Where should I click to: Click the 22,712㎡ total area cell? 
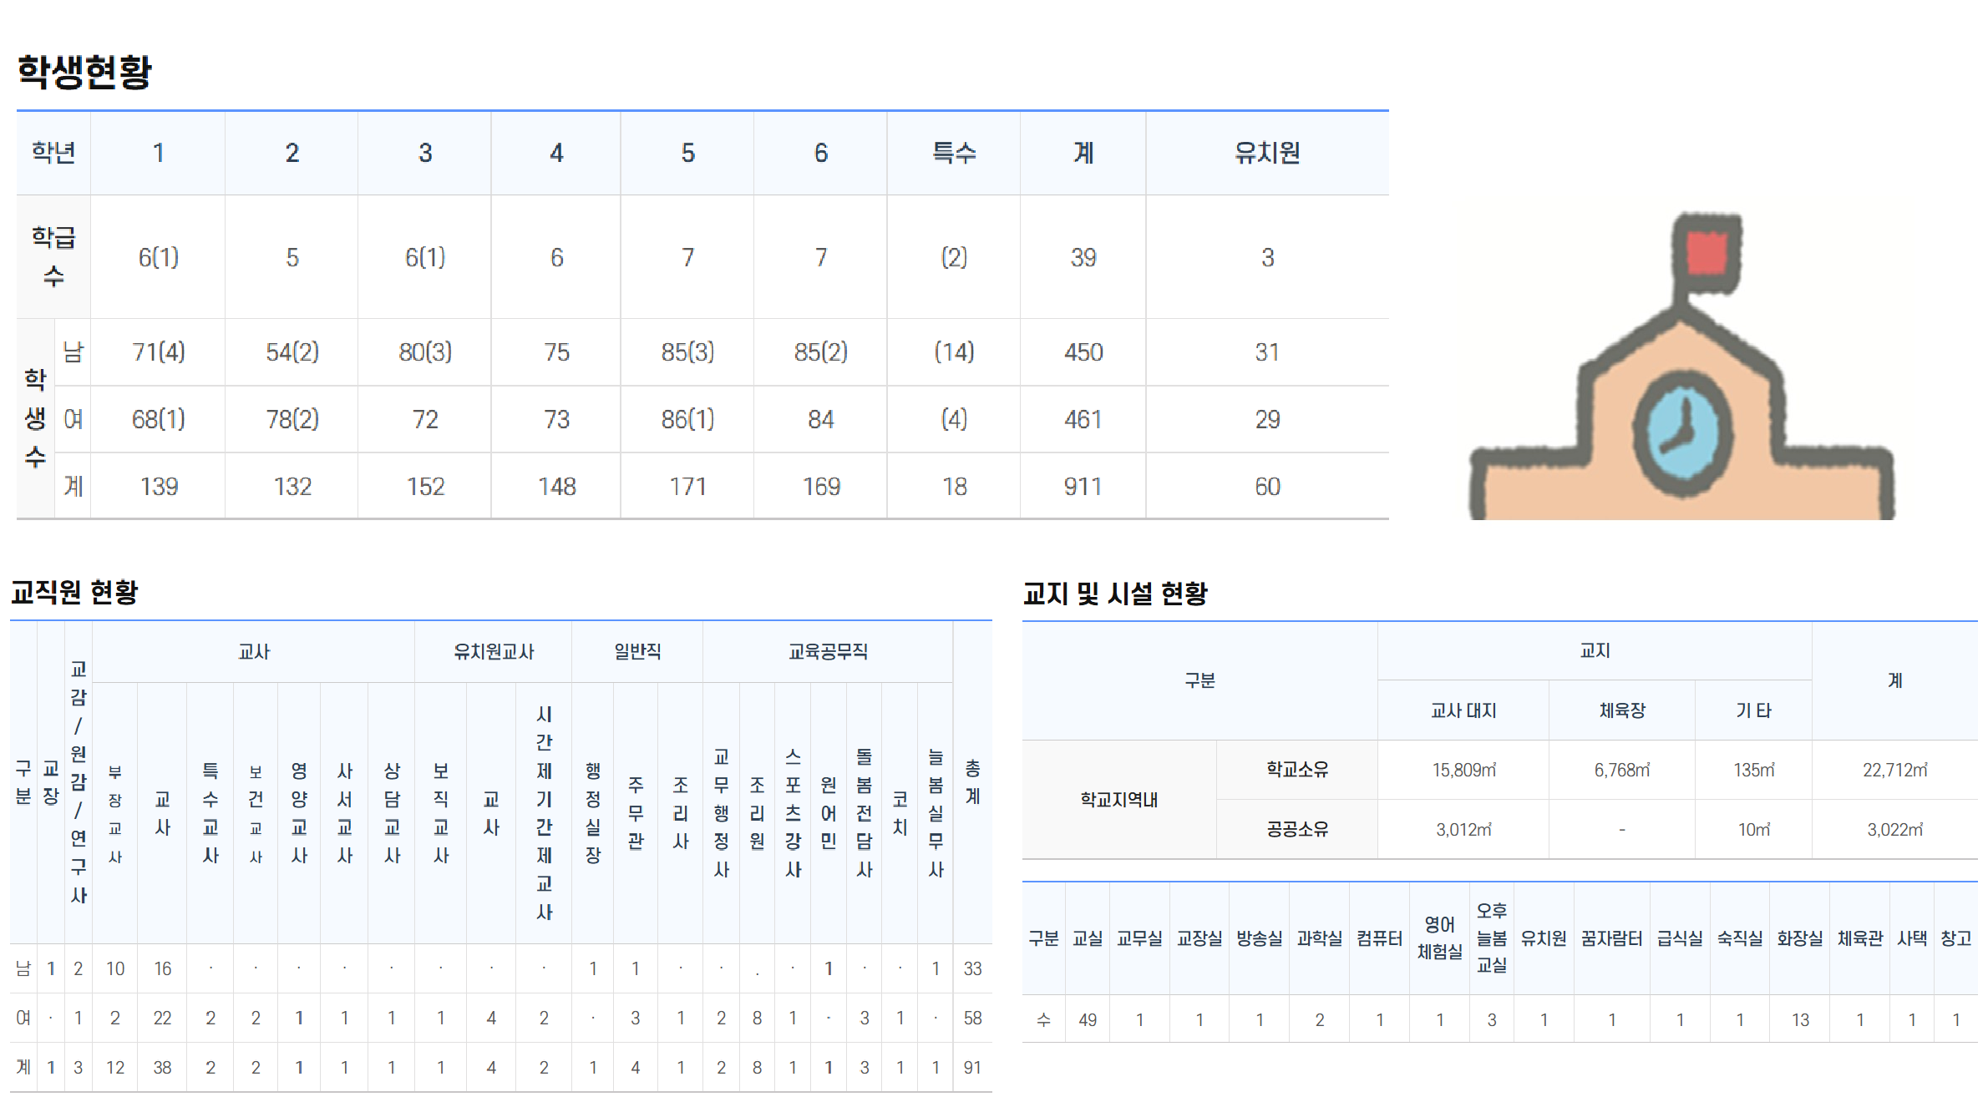point(1894,770)
